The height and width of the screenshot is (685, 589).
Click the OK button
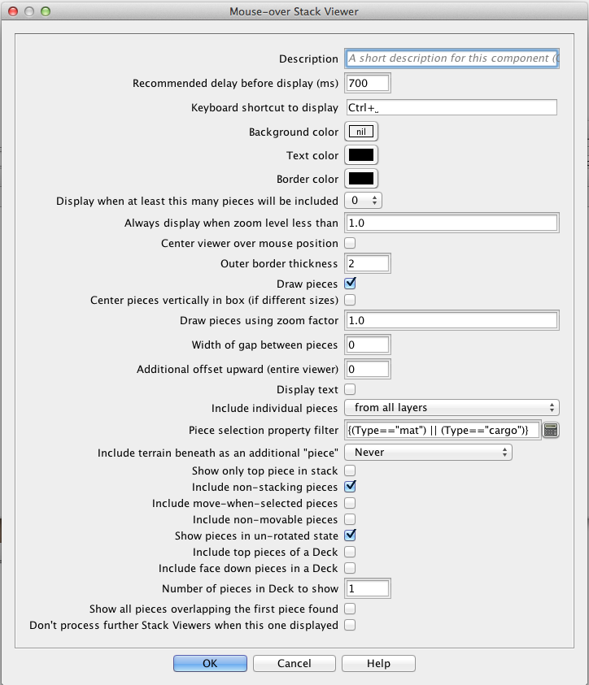pyautogui.click(x=210, y=663)
